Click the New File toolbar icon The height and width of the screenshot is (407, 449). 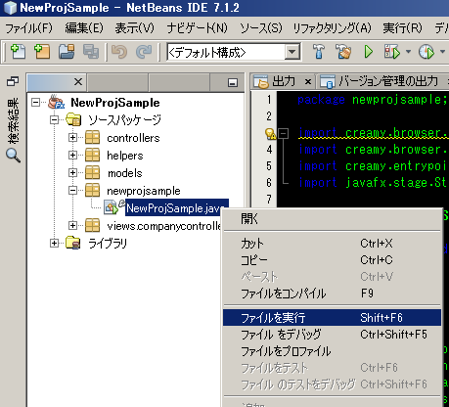pos(18,52)
